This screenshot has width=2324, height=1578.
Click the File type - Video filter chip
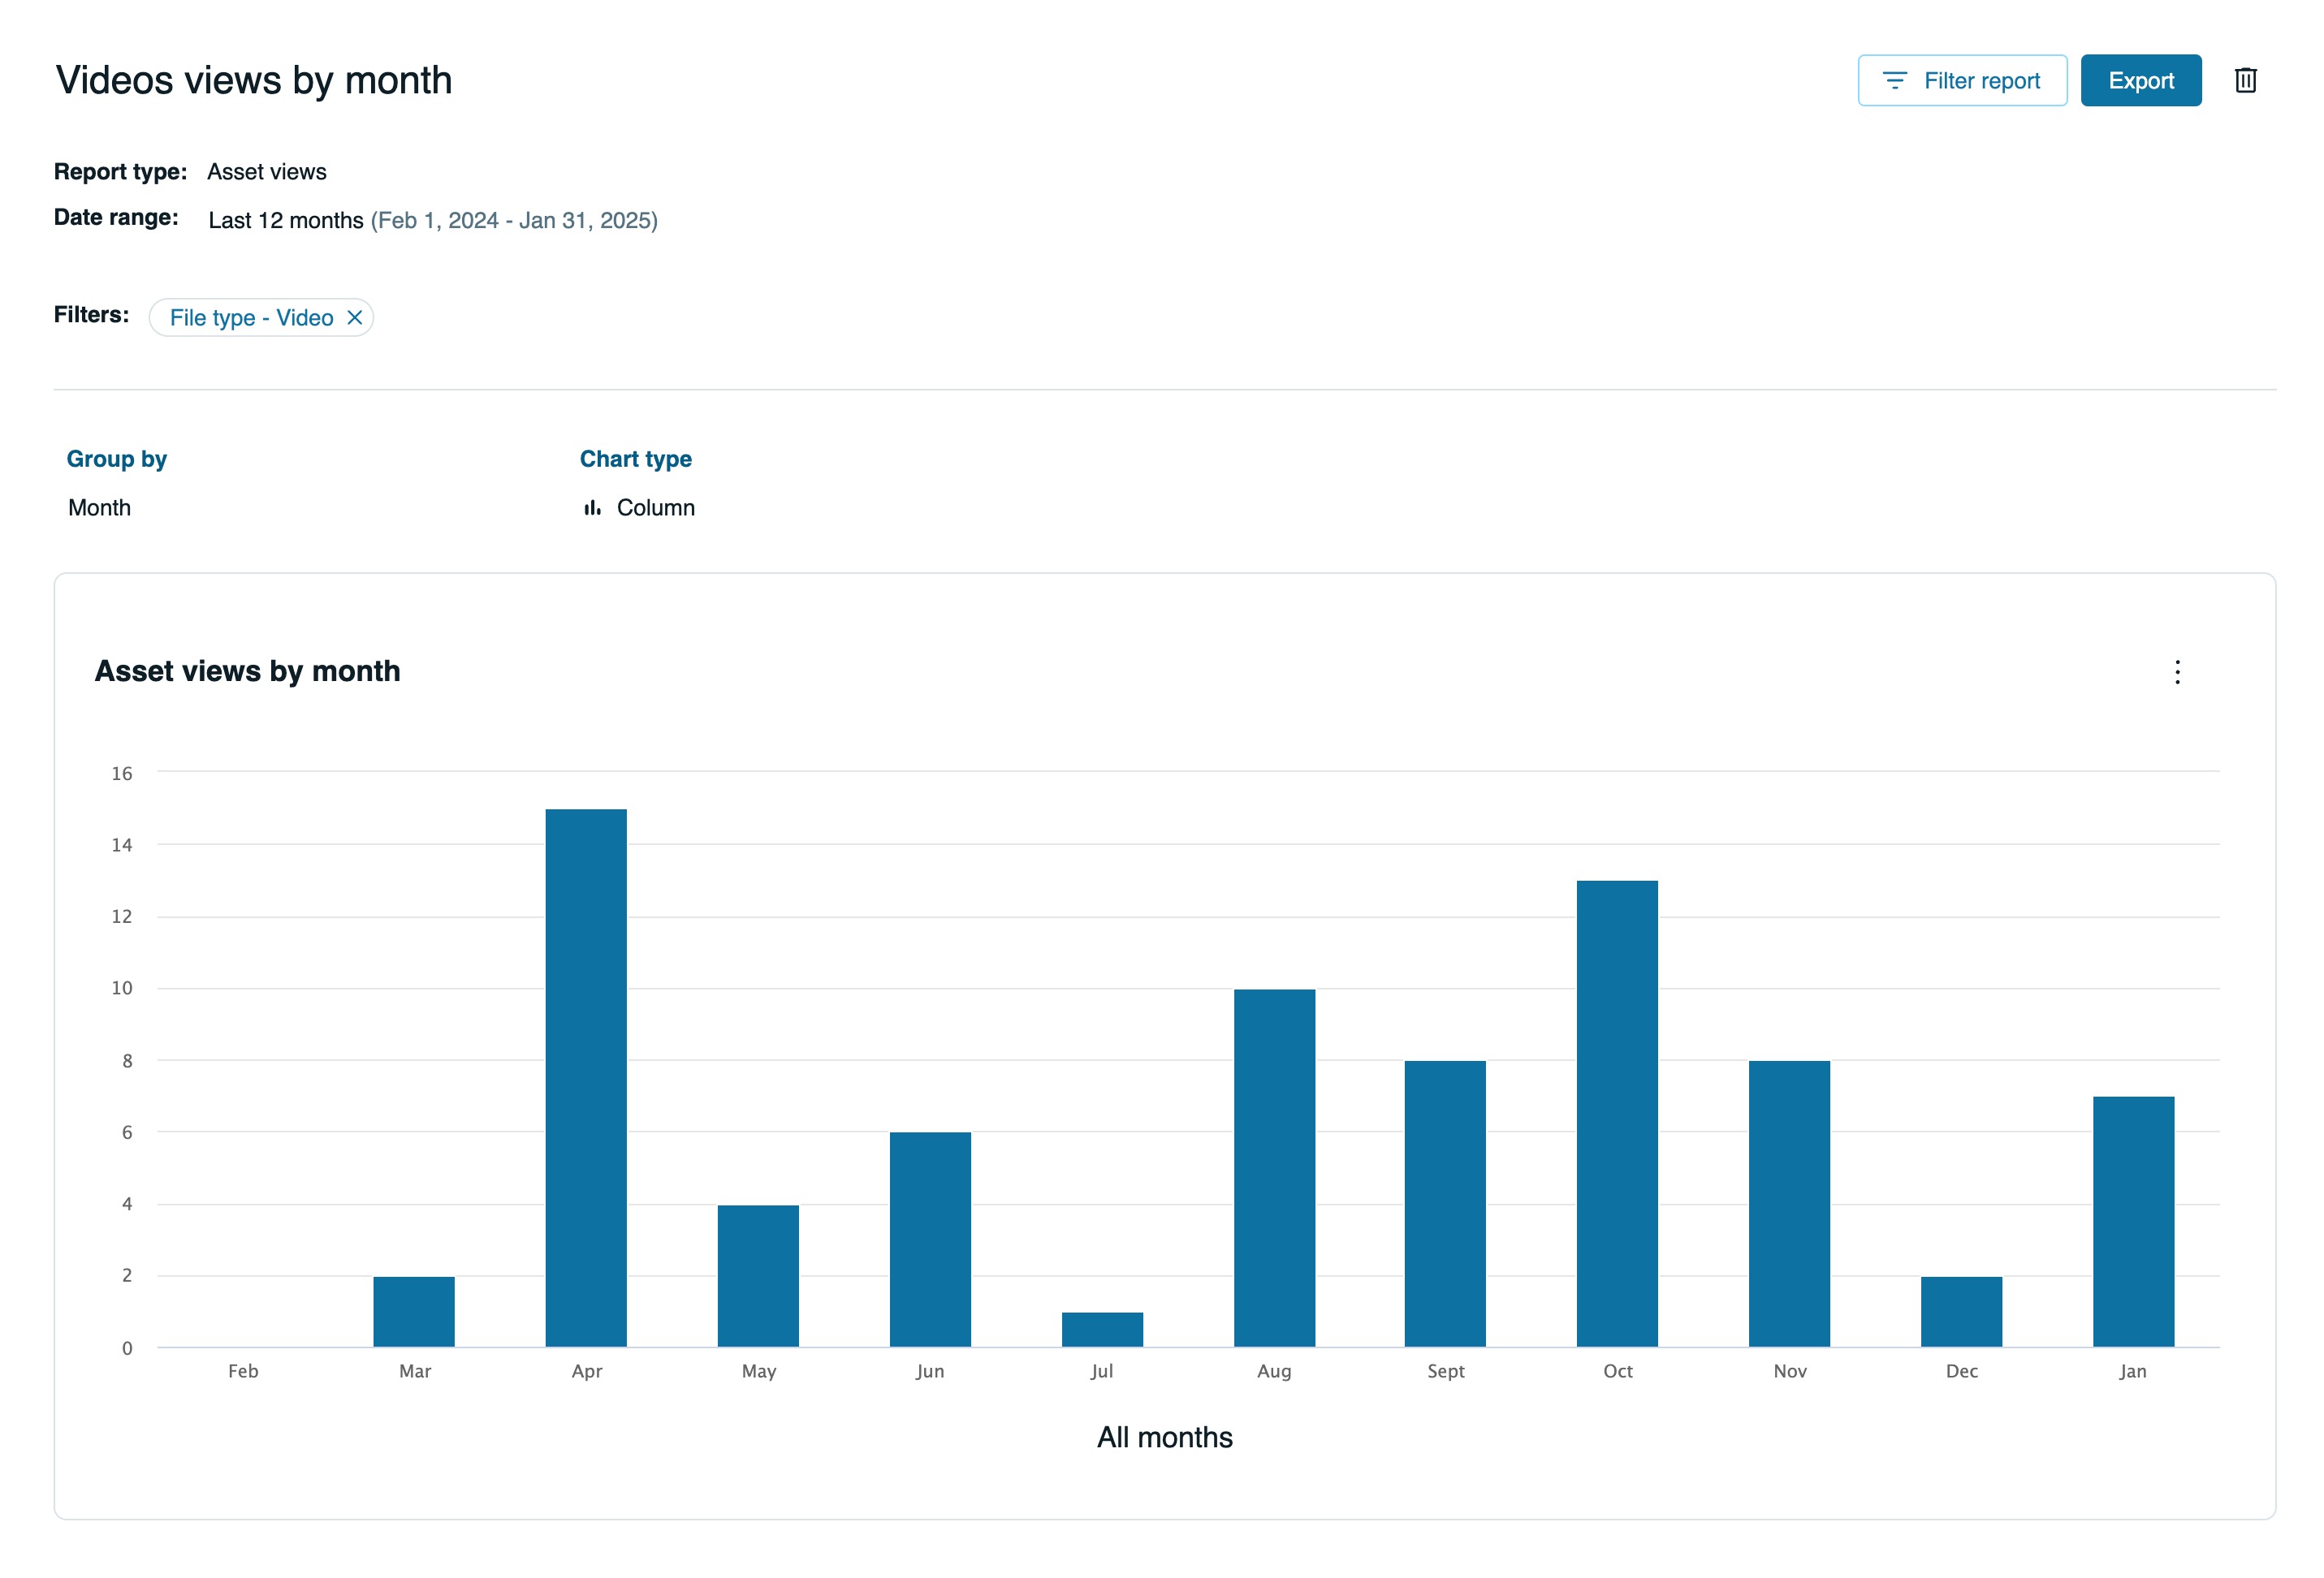[x=261, y=318]
